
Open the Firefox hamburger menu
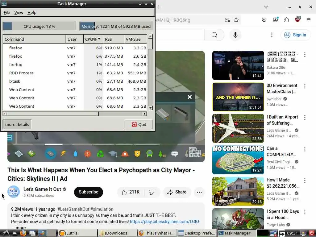click(x=309, y=20)
